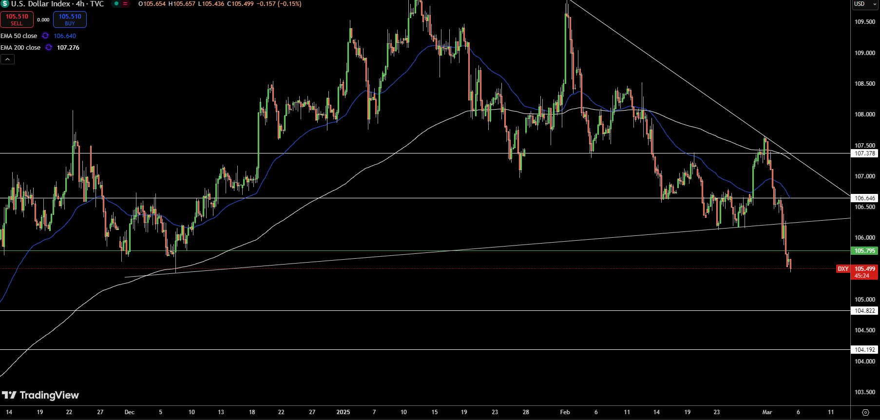
Task: Click the green market status dot
Action: [116, 4]
